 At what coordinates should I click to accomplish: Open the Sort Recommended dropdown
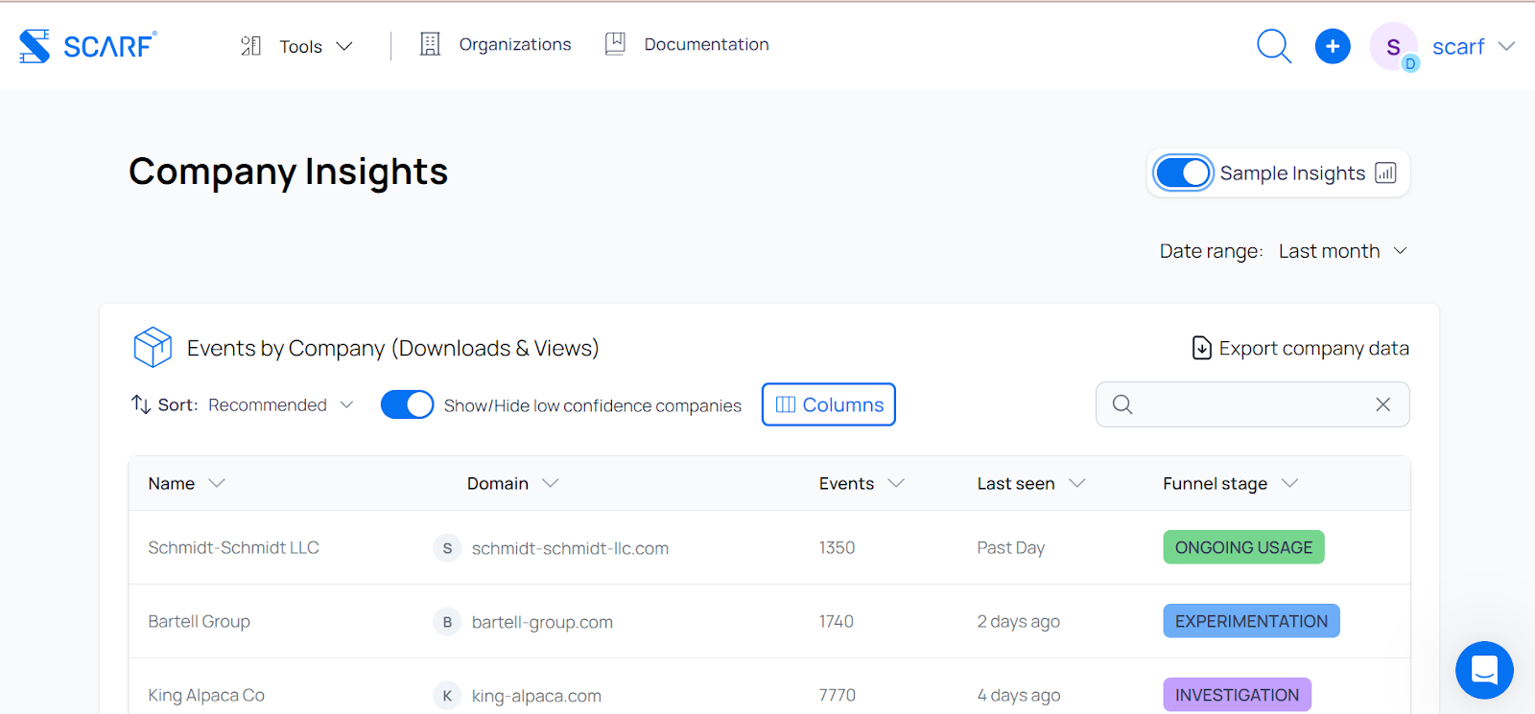pyautogui.click(x=280, y=405)
